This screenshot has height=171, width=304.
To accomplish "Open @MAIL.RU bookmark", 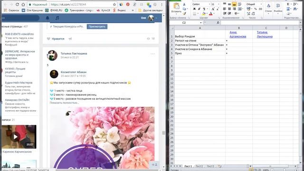I will [54, 10].
